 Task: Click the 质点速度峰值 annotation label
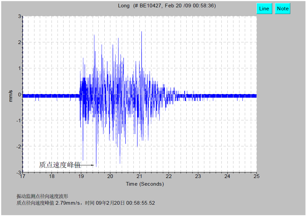[x=60, y=165]
